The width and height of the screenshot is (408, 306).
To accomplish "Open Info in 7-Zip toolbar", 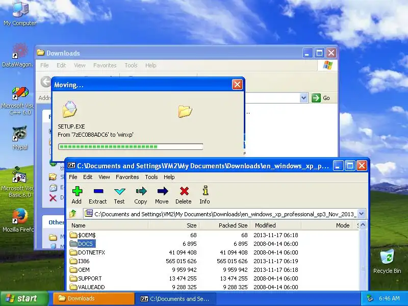I will 205,195.
